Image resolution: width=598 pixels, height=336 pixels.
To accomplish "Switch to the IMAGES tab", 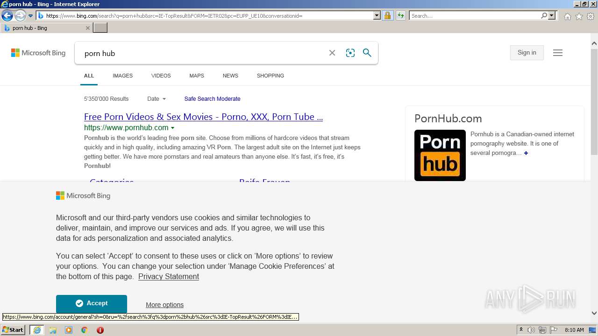I will [122, 76].
